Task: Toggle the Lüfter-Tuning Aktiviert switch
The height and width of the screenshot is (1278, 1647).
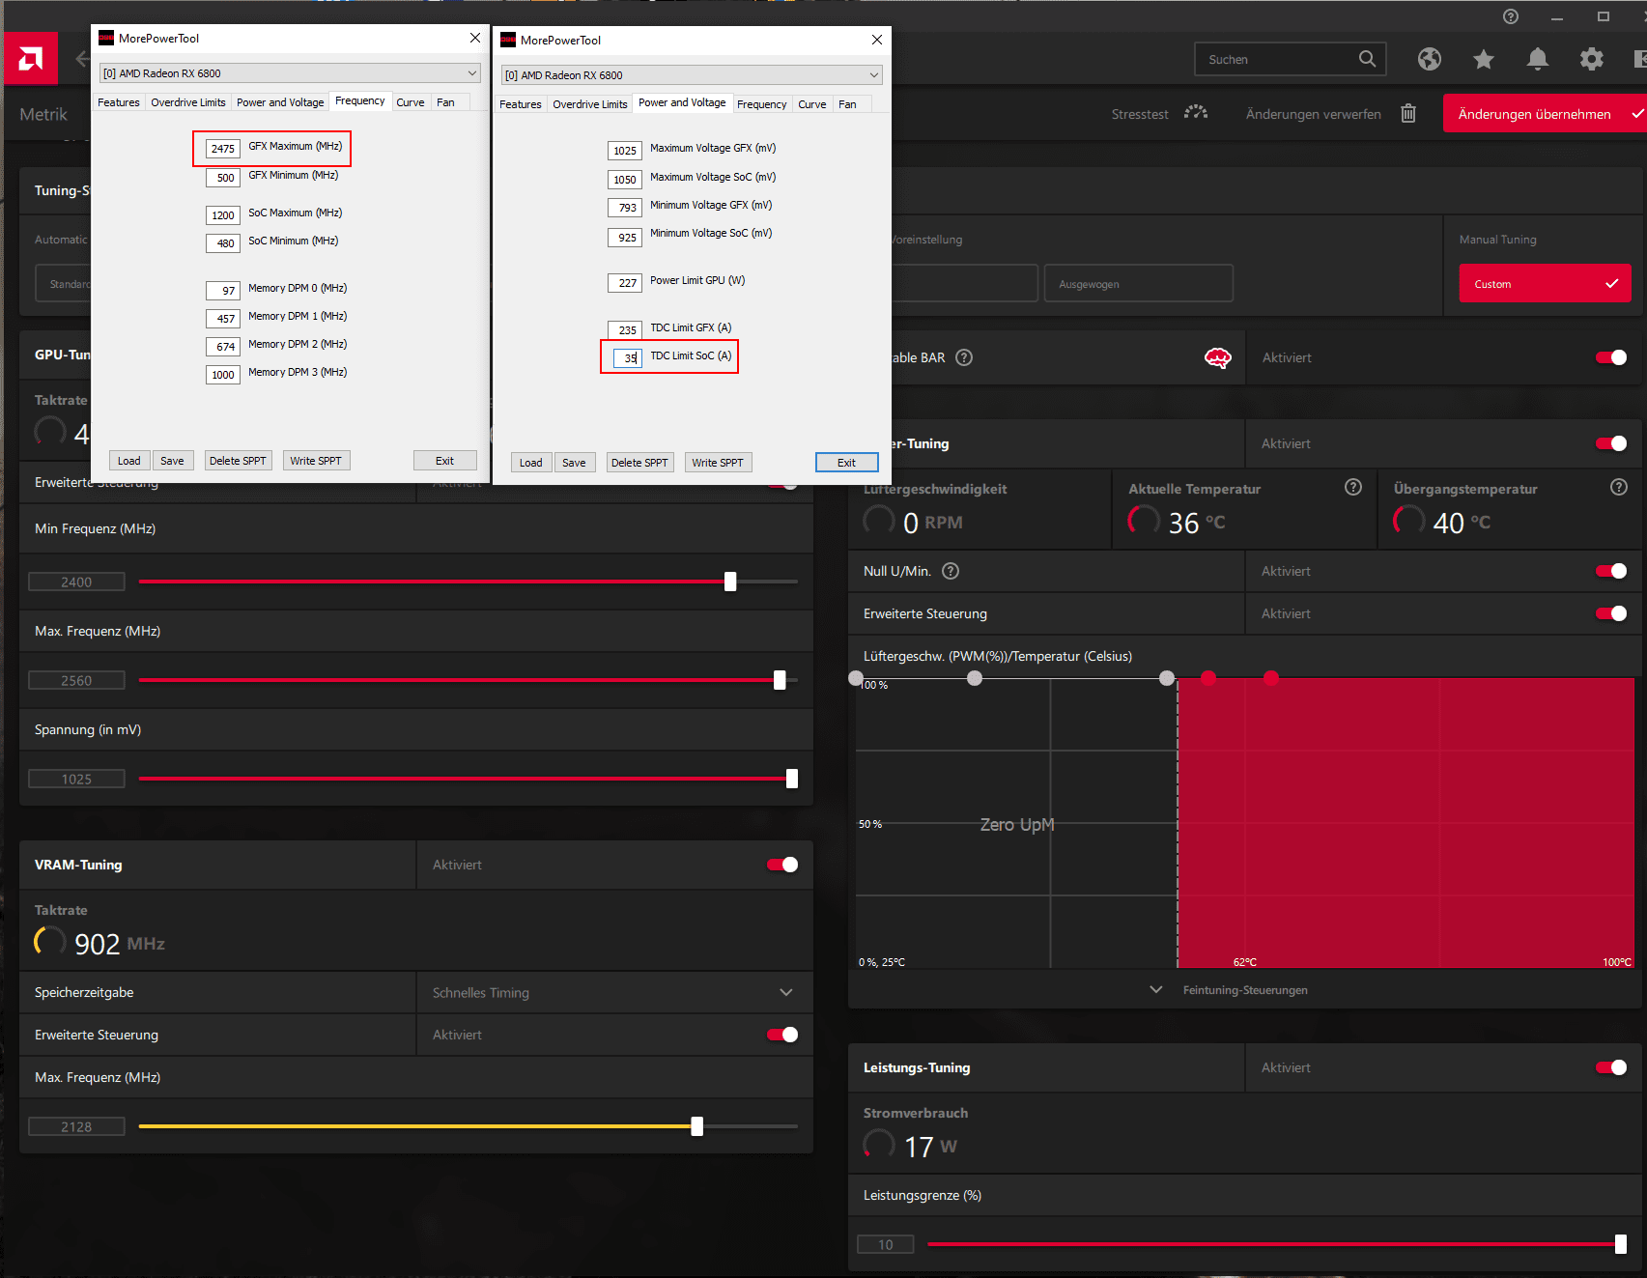Action: (x=1611, y=443)
